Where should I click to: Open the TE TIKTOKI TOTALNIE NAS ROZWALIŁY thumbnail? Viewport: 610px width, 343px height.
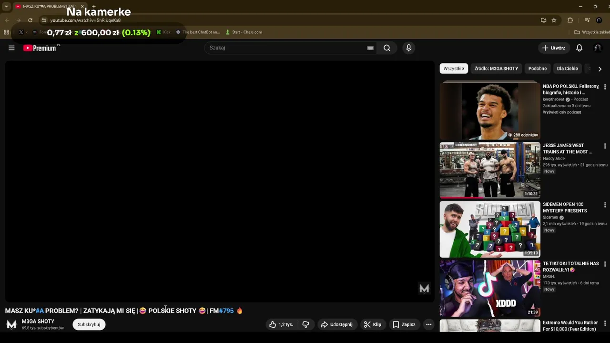pyautogui.click(x=490, y=288)
